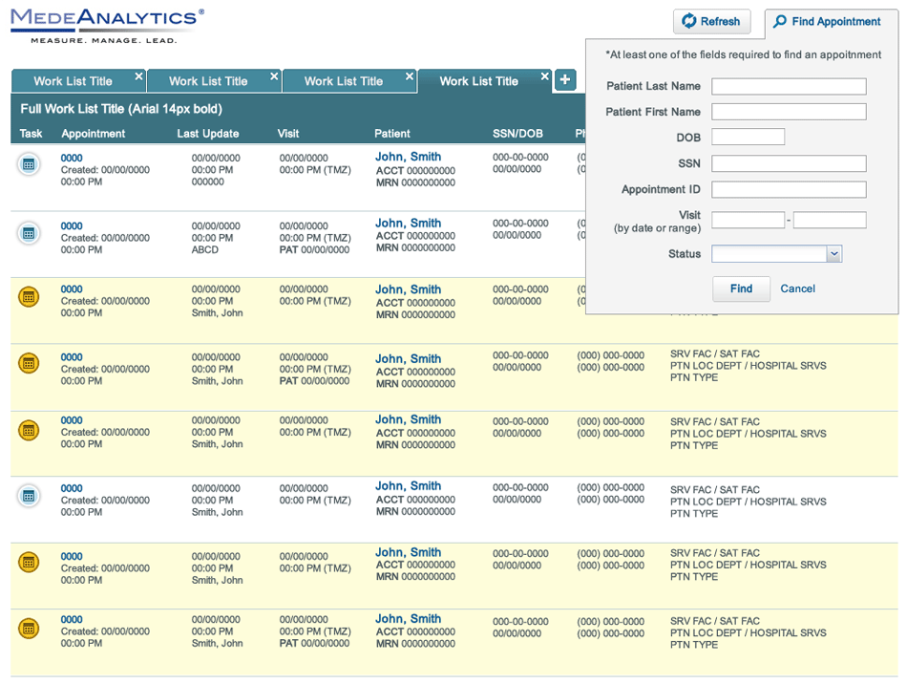Click the yellow task icon in the last row

click(29, 628)
